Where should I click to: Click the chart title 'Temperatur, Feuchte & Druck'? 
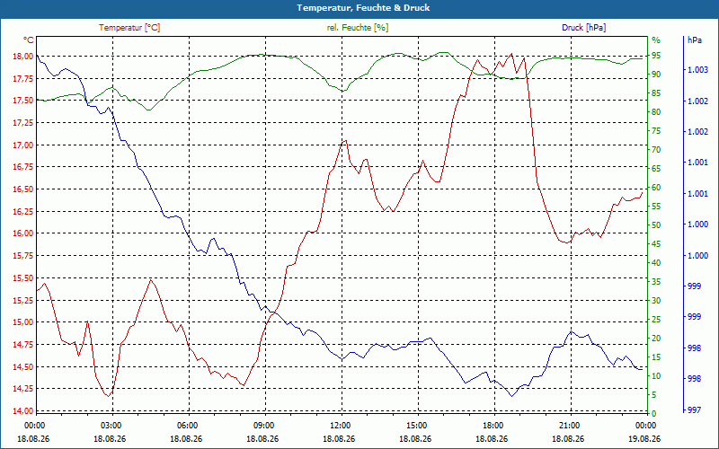coord(363,8)
